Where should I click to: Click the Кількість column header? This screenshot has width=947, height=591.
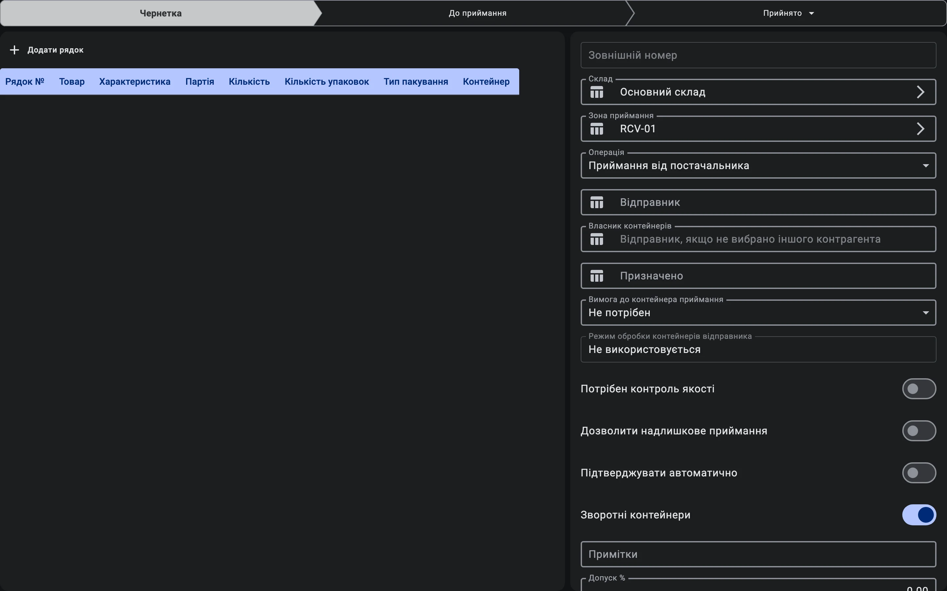click(x=249, y=82)
